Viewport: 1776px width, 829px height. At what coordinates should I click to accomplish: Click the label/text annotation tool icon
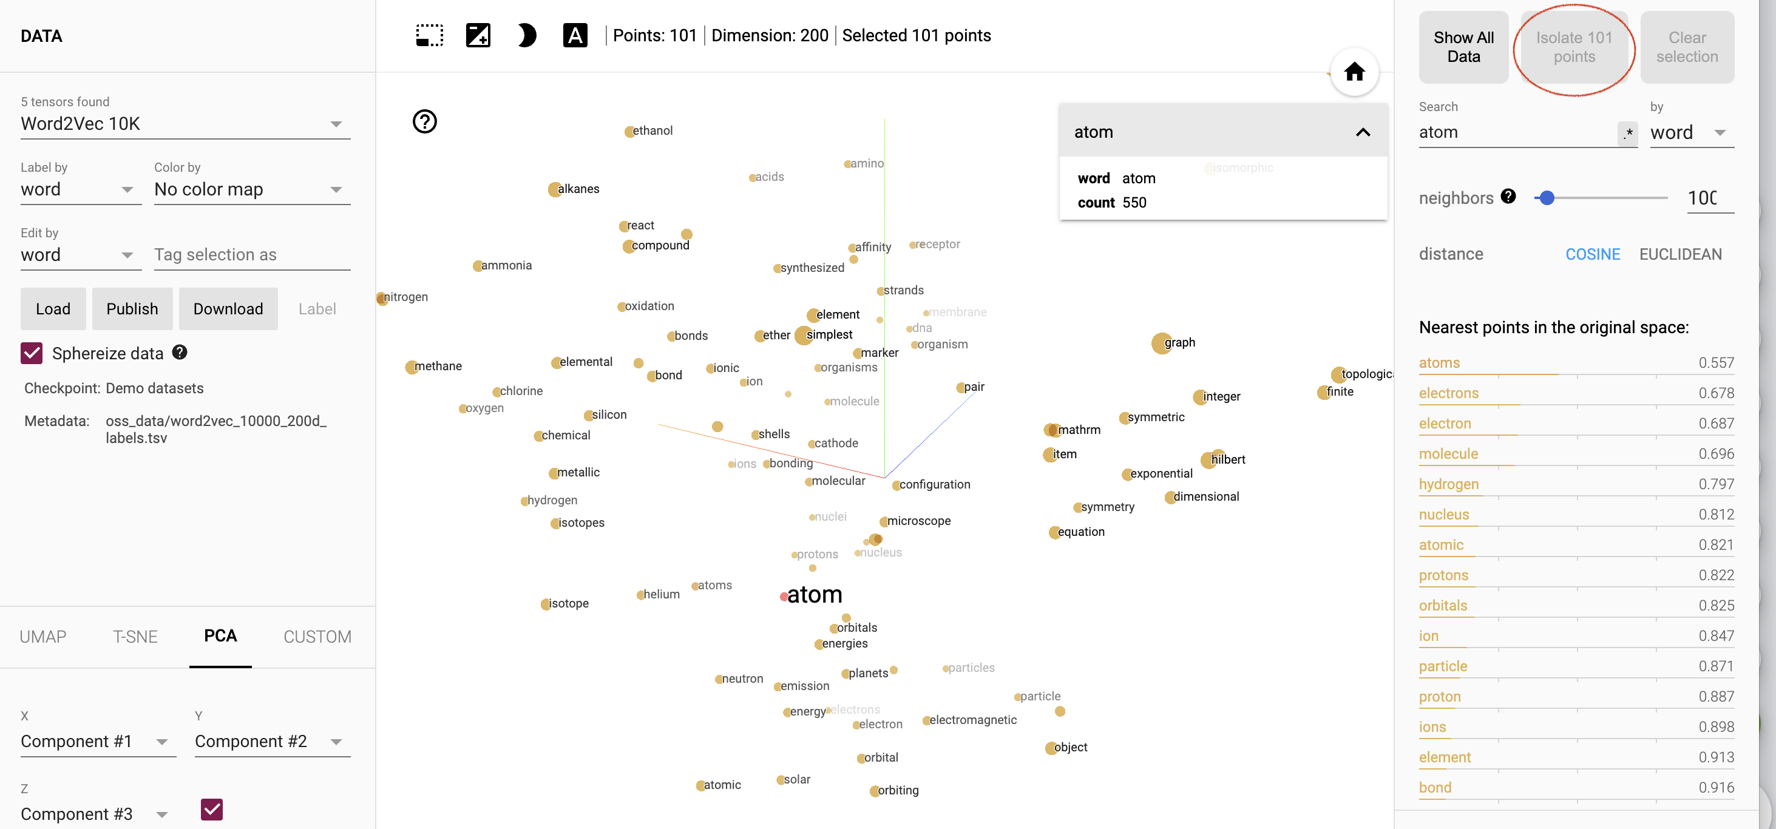point(577,34)
